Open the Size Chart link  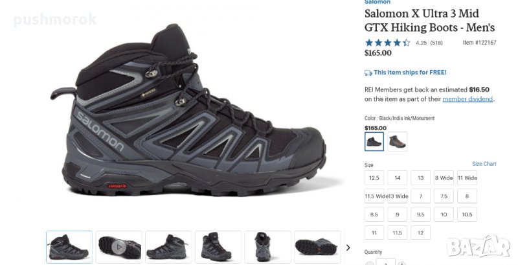click(484, 163)
